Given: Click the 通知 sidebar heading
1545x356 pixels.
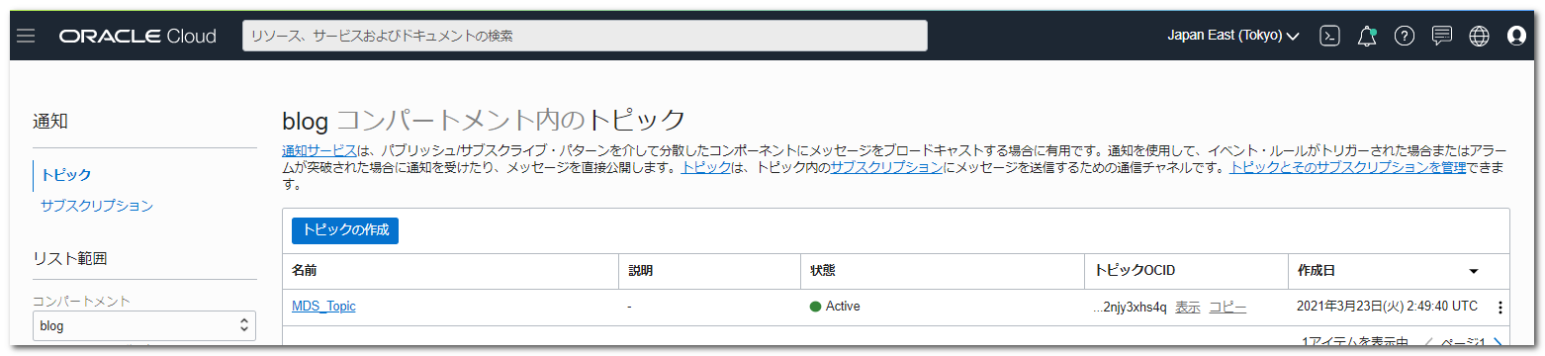Looking at the screenshot, I should point(50,122).
